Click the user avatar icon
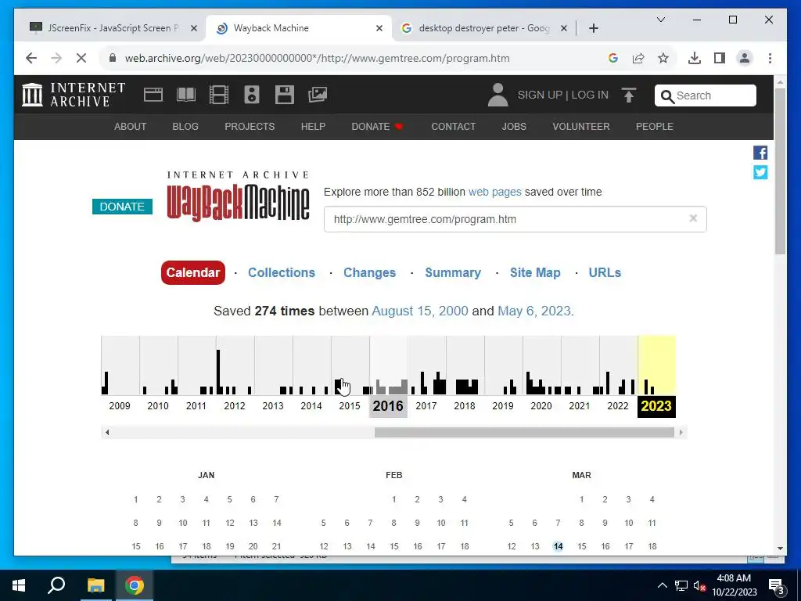801x601 pixels. tap(497, 95)
